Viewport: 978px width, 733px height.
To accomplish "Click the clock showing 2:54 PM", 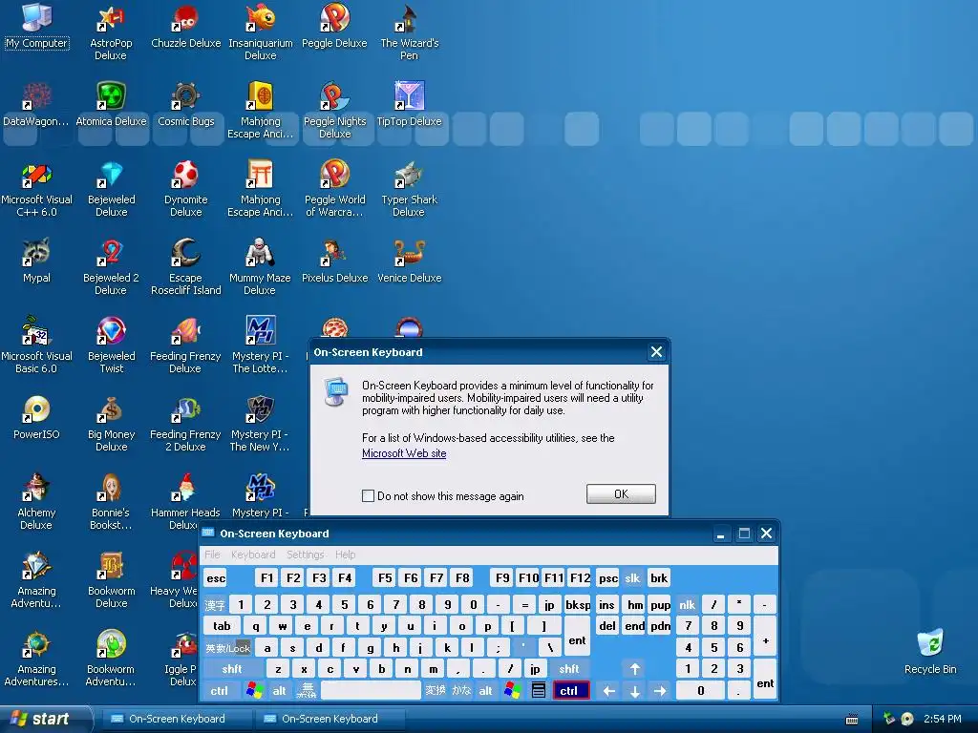I will pyautogui.click(x=943, y=720).
